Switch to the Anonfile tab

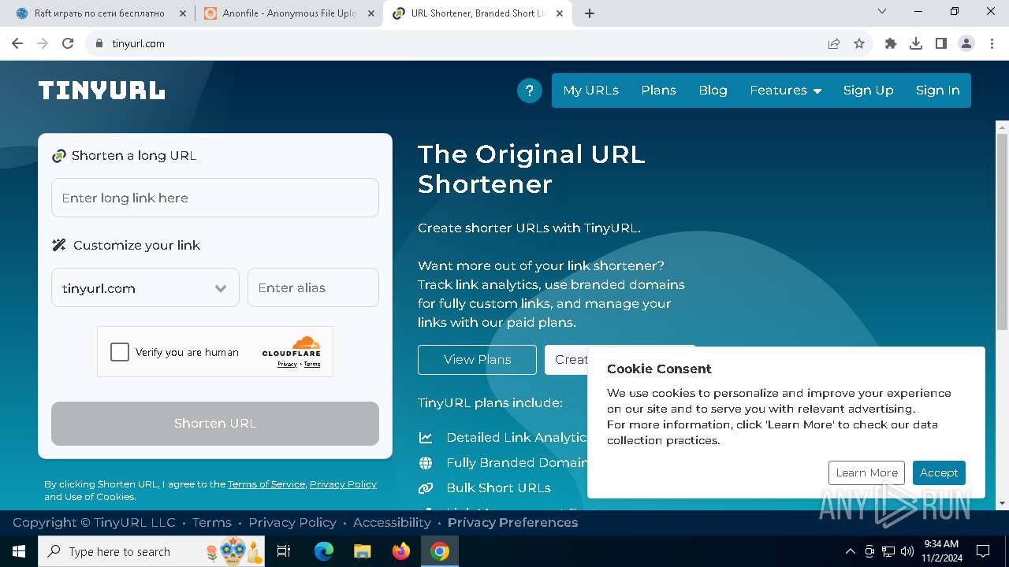click(x=288, y=13)
